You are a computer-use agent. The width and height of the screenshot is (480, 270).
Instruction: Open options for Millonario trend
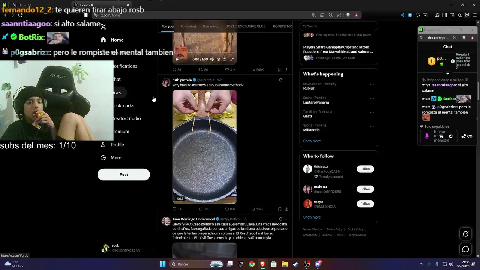(x=372, y=126)
